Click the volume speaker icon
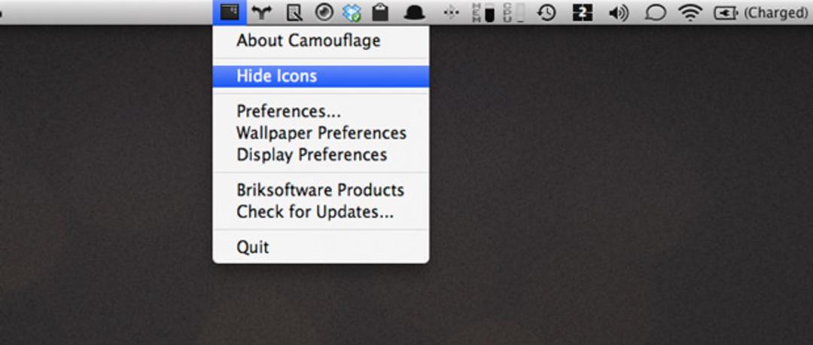813x345 pixels. coord(619,13)
